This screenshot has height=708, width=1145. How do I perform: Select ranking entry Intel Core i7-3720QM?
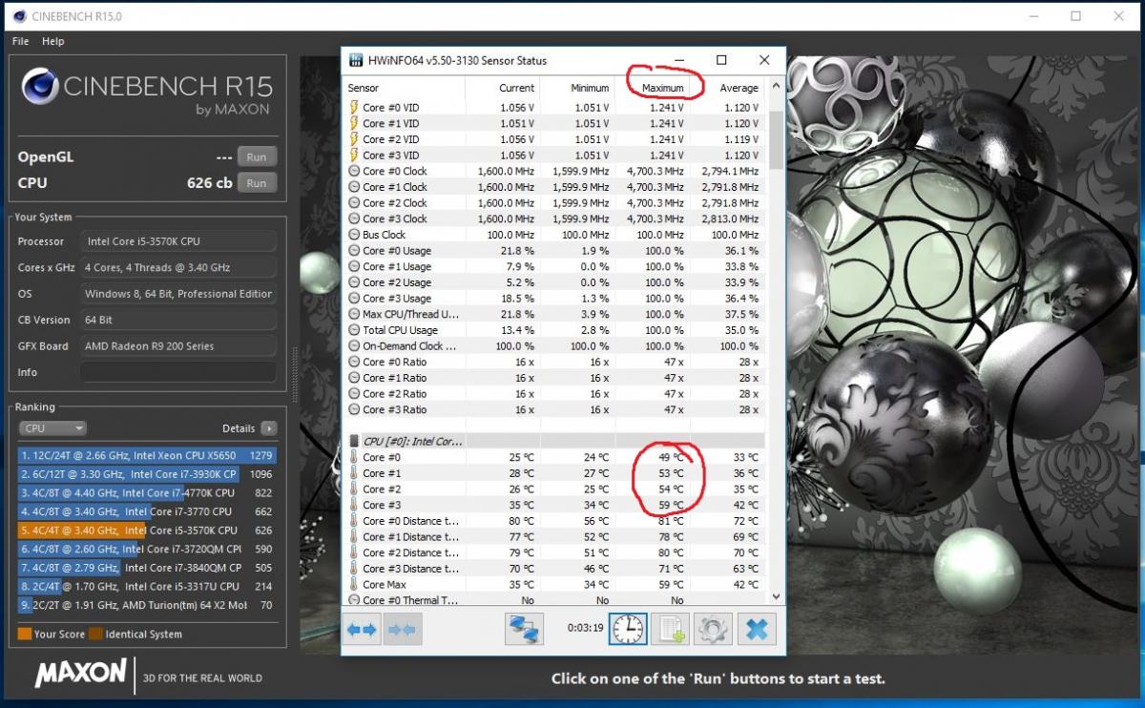tap(147, 549)
